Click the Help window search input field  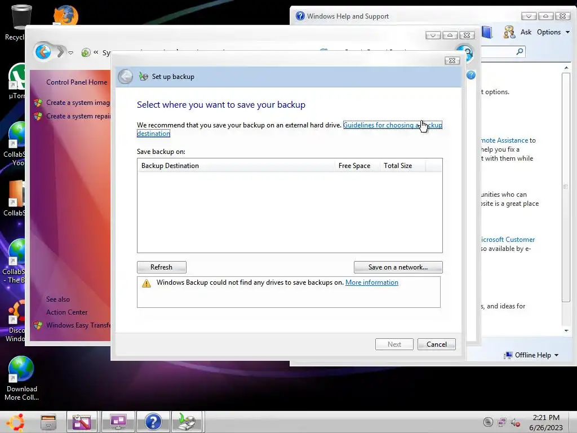498,51
